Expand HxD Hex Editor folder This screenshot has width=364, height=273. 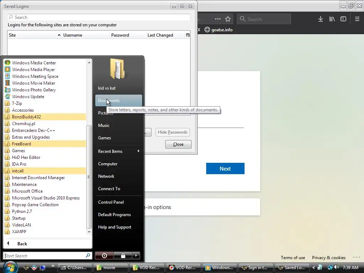point(45,157)
